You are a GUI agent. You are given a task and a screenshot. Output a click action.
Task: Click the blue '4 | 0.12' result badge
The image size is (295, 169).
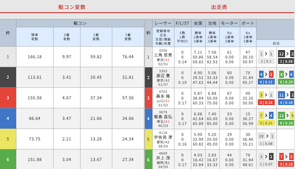tap(266, 82)
